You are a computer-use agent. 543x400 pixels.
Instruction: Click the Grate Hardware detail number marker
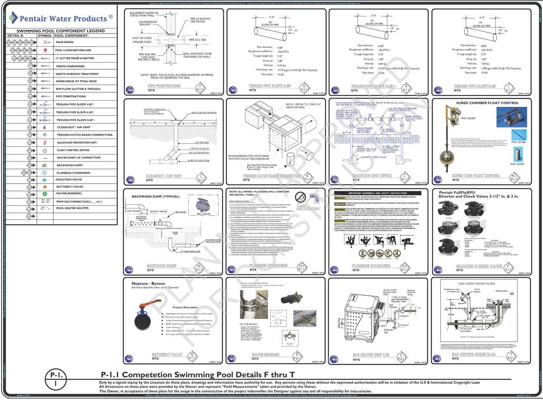(31, 66)
